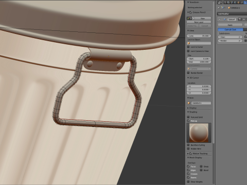Expand the Motion Tracking panel
The width and height of the screenshot is (247, 185).
[188, 154]
